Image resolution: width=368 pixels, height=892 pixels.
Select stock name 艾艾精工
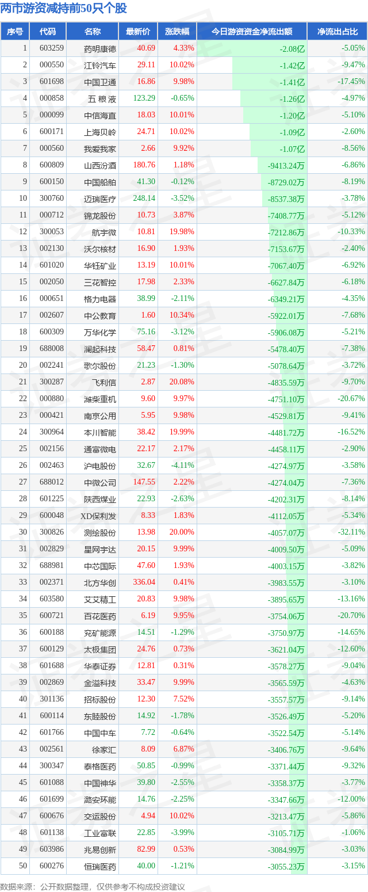click(x=100, y=599)
